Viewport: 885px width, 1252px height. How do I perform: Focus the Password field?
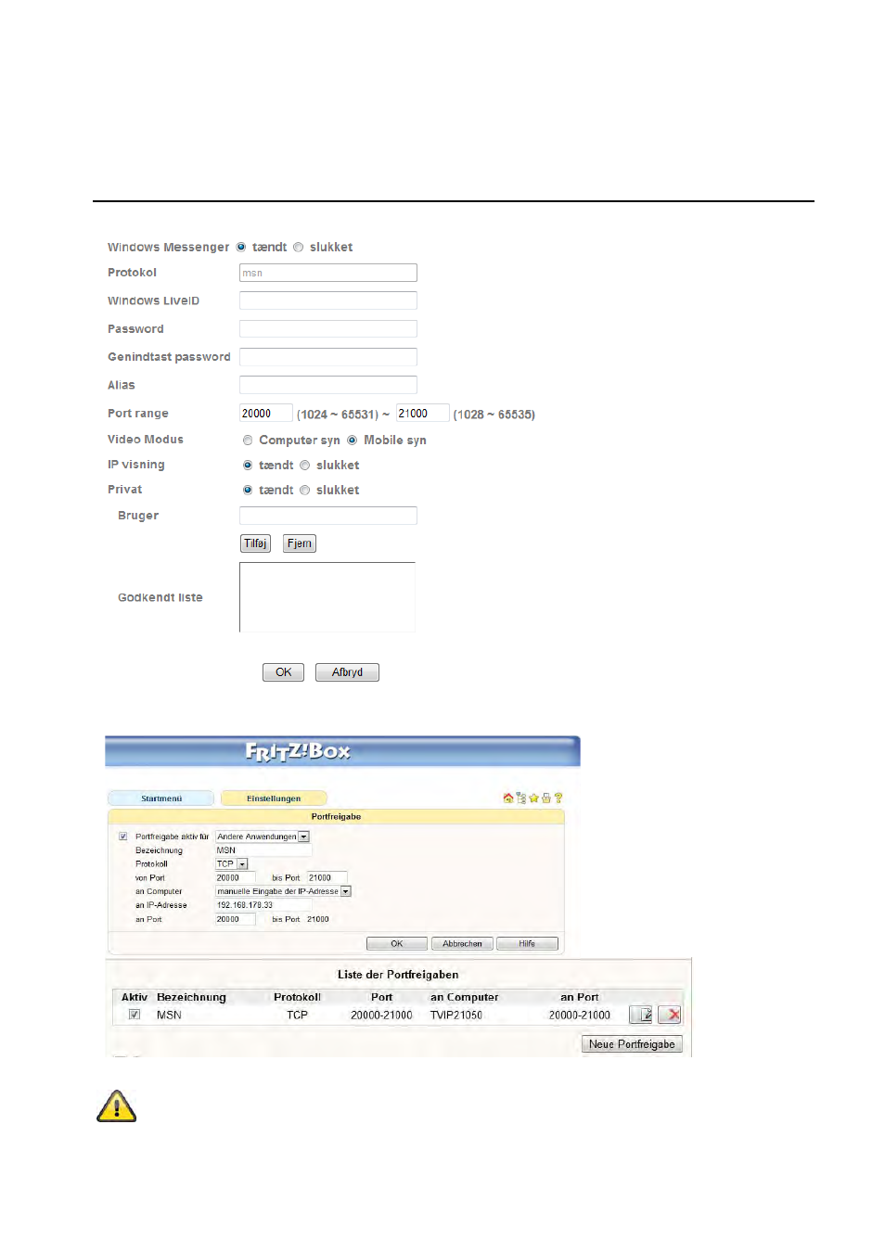pos(328,328)
